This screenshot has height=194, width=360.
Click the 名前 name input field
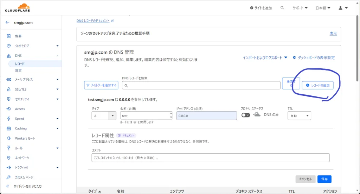pyautogui.click(x=146, y=116)
